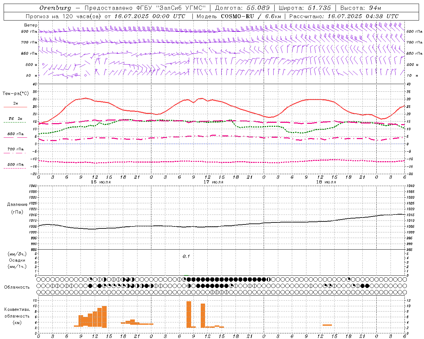The width and height of the screenshot is (424, 339).
Task: Select the (гПа) pressure unit label
Action: (17, 212)
